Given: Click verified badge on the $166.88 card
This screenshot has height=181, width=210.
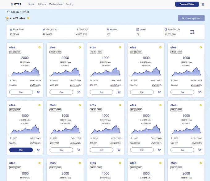Looking at the screenshot, I should 40,47.
